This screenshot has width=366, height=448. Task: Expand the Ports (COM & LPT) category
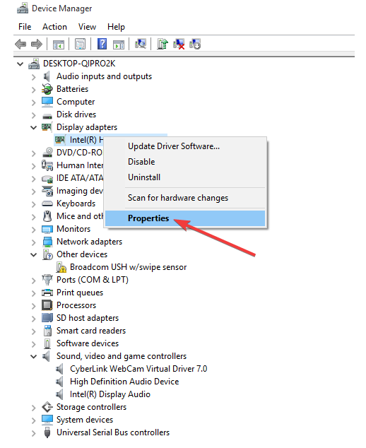33,281
